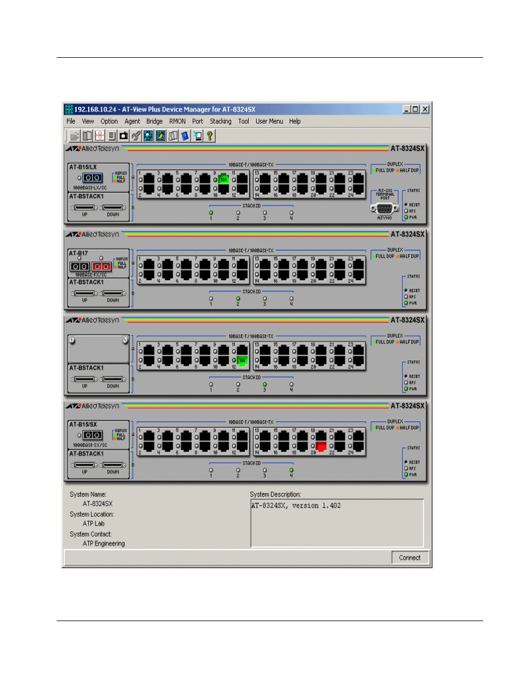Click Stack ID 4 LED on AT-B15/LX switch
This screenshot has height=680, width=525.
tap(292, 213)
